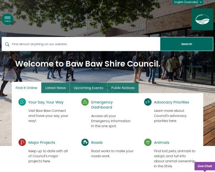Click the Roads icon

click(85, 142)
